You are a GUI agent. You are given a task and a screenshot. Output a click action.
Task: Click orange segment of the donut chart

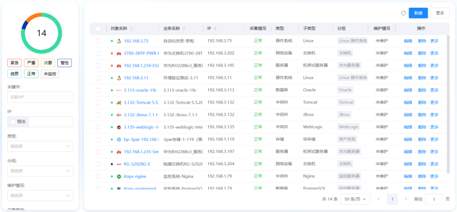(33, 17)
